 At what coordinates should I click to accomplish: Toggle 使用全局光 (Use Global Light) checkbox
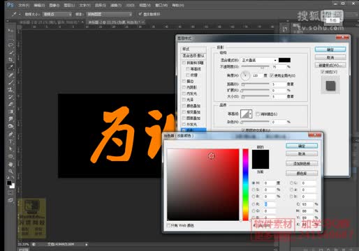tap(272, 75)
